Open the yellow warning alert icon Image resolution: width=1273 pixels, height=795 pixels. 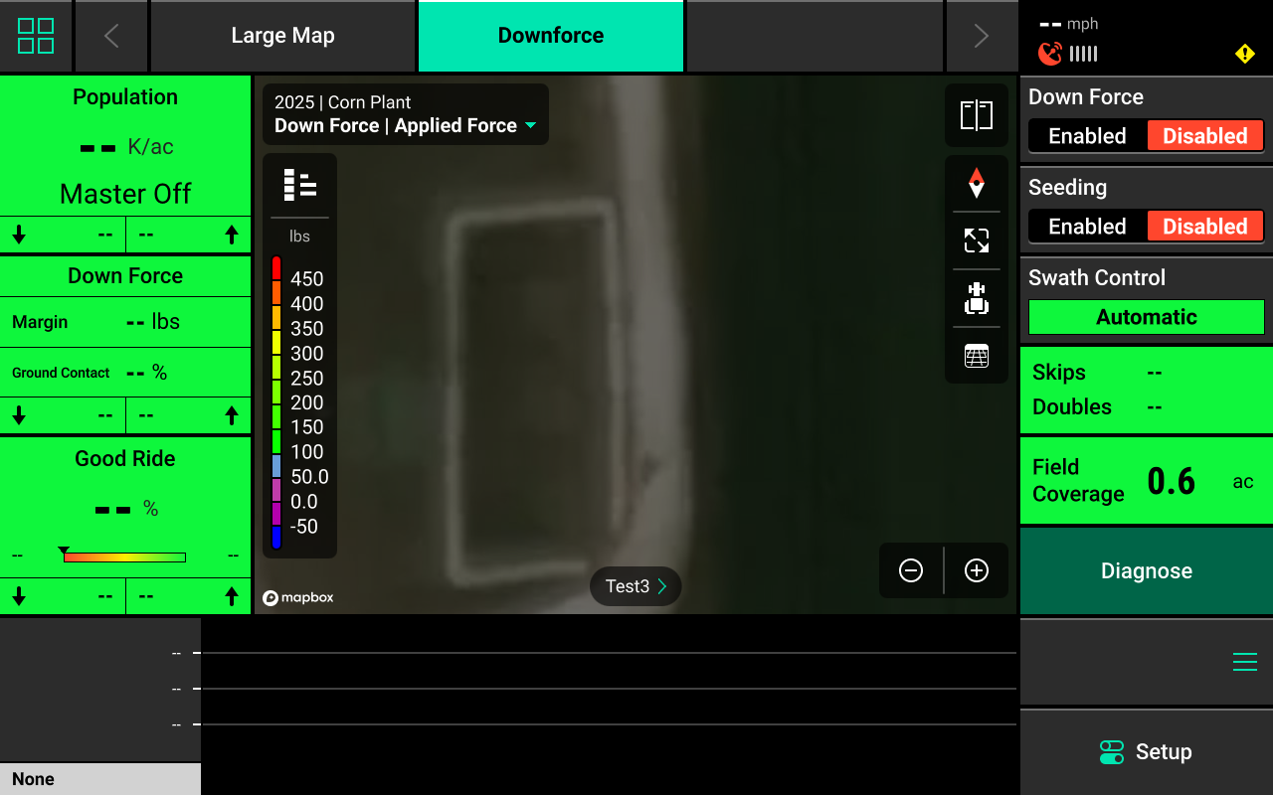point(1244,54)
